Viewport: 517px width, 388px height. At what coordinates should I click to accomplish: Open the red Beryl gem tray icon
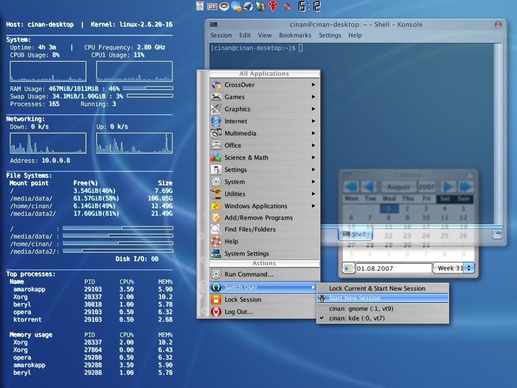pyautogui.click(x=273, y=6)
